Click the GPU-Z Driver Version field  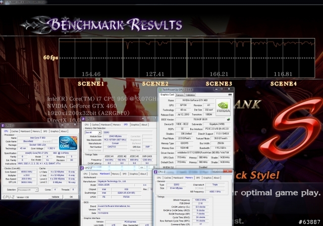coord(203,153)
